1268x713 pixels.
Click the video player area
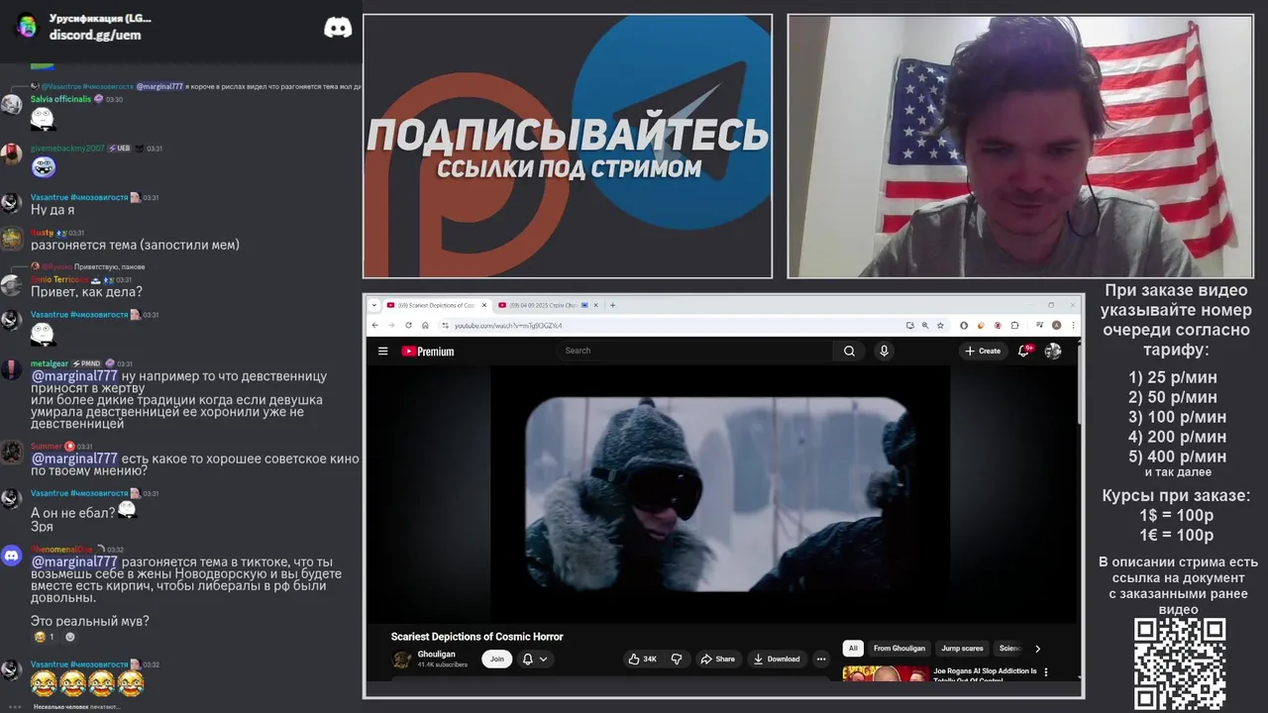[x=720, y=493]
